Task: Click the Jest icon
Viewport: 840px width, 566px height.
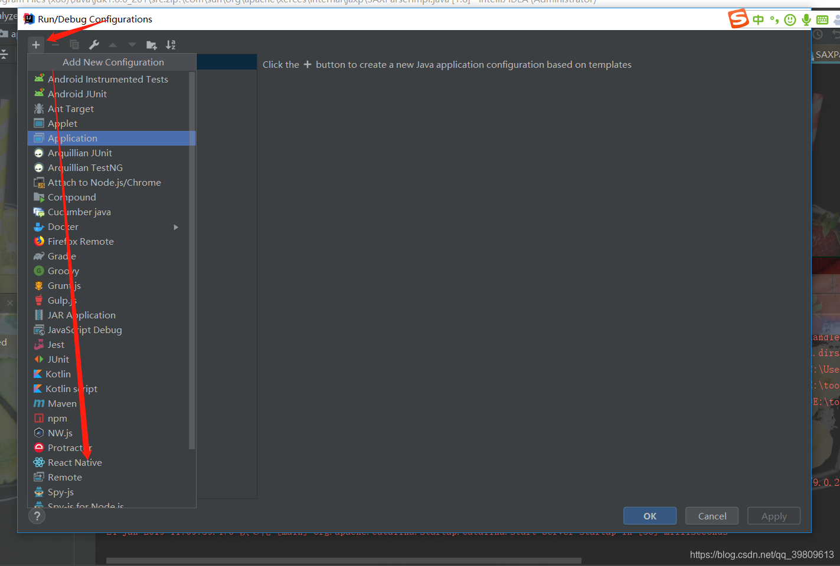Action: [x=39, y=344]
